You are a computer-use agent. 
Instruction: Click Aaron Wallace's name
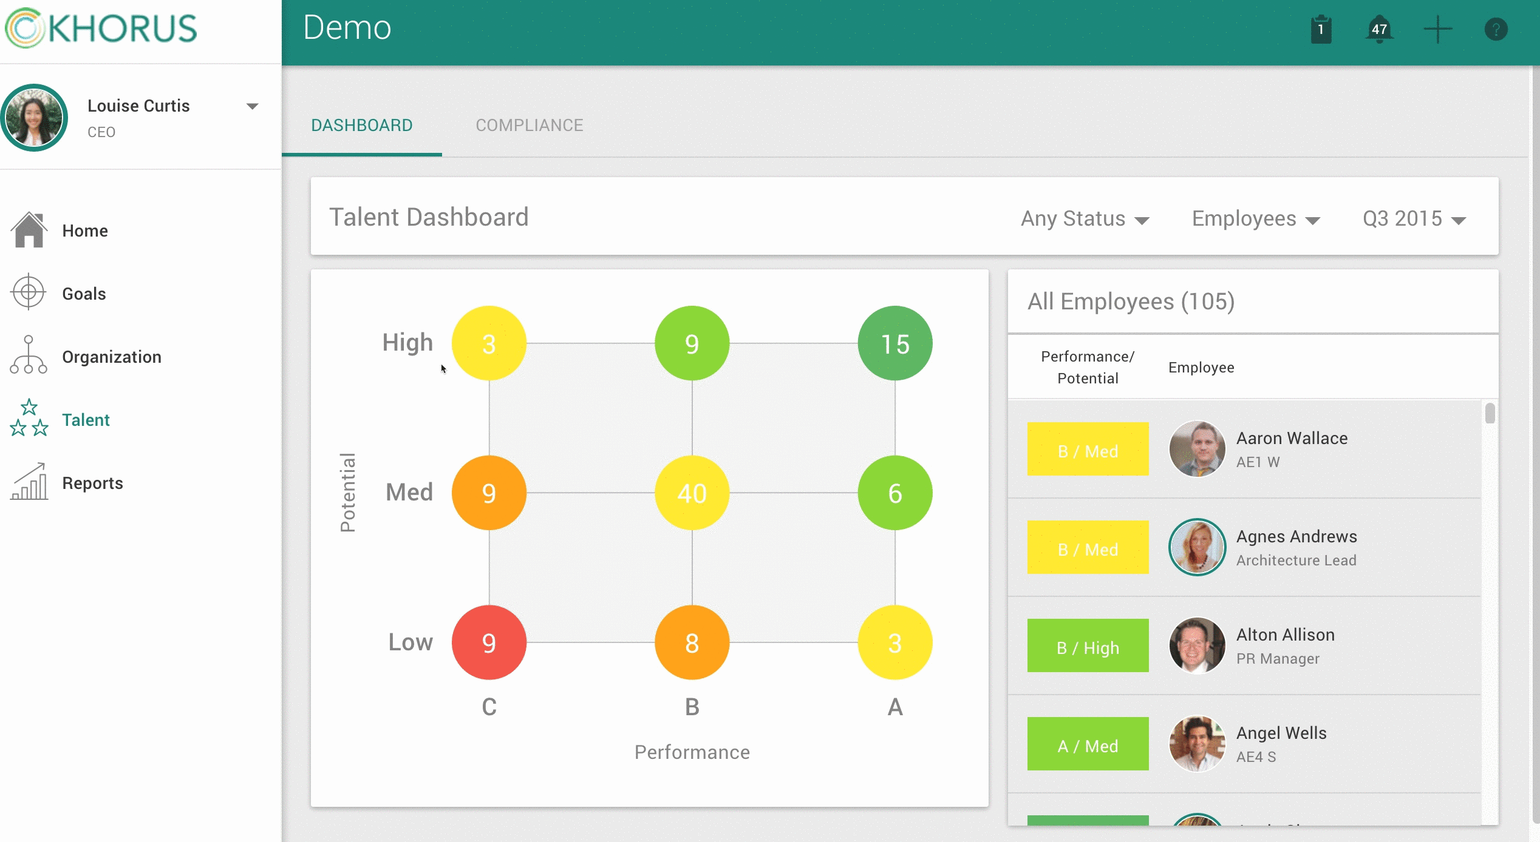[1292, 438]
